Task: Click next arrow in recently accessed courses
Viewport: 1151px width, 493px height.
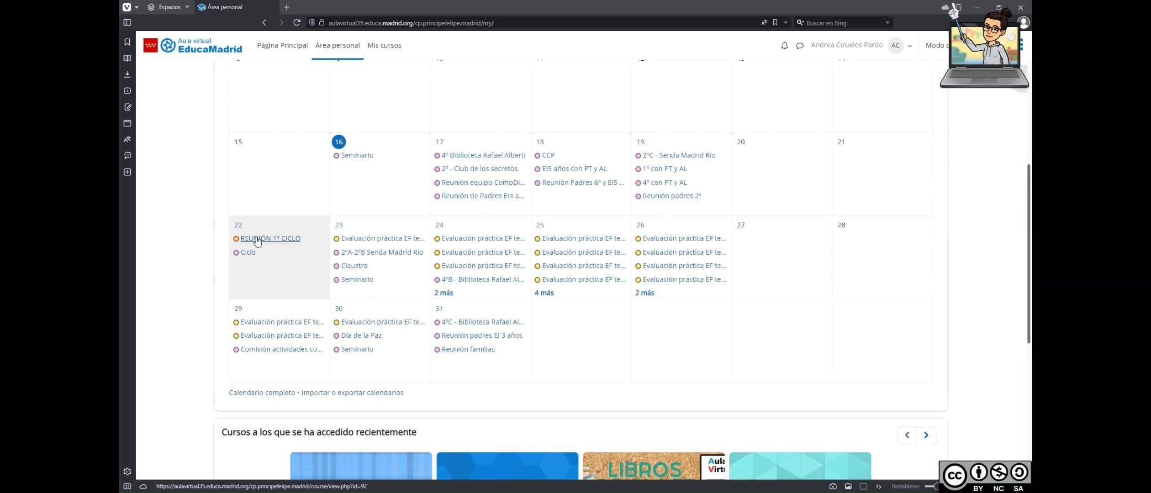Action: click(x=926, y=435)
